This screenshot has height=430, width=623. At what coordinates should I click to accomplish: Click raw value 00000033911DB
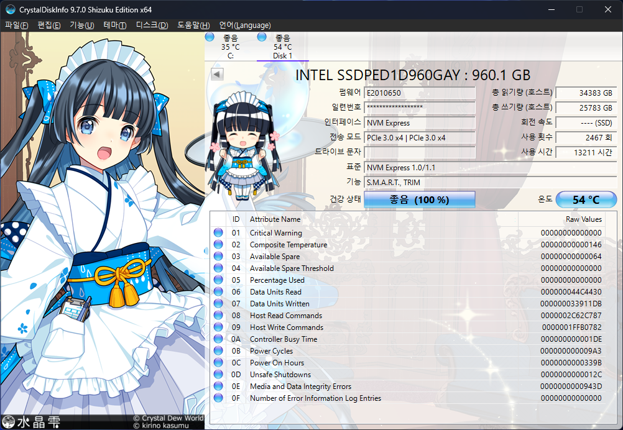point(571,304)
